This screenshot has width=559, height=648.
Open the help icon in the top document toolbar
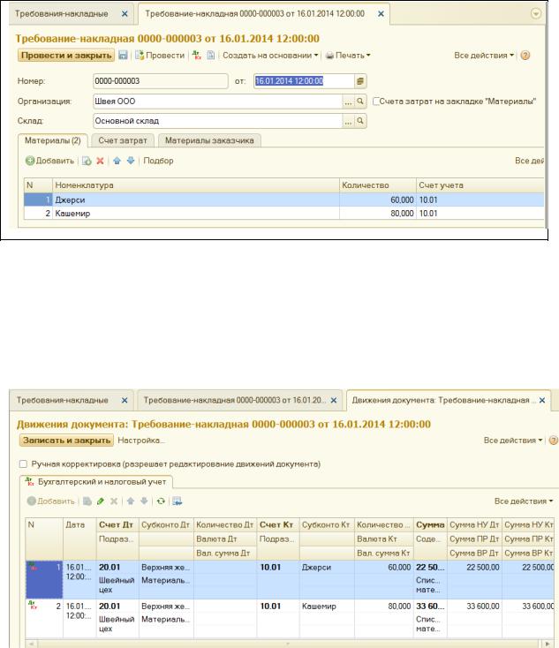click(525, 56)
